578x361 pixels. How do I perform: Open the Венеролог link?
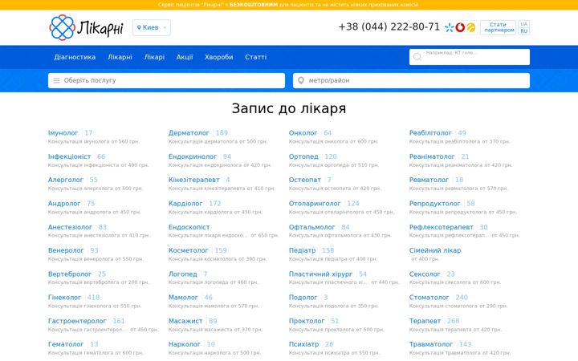click(66, 250)
